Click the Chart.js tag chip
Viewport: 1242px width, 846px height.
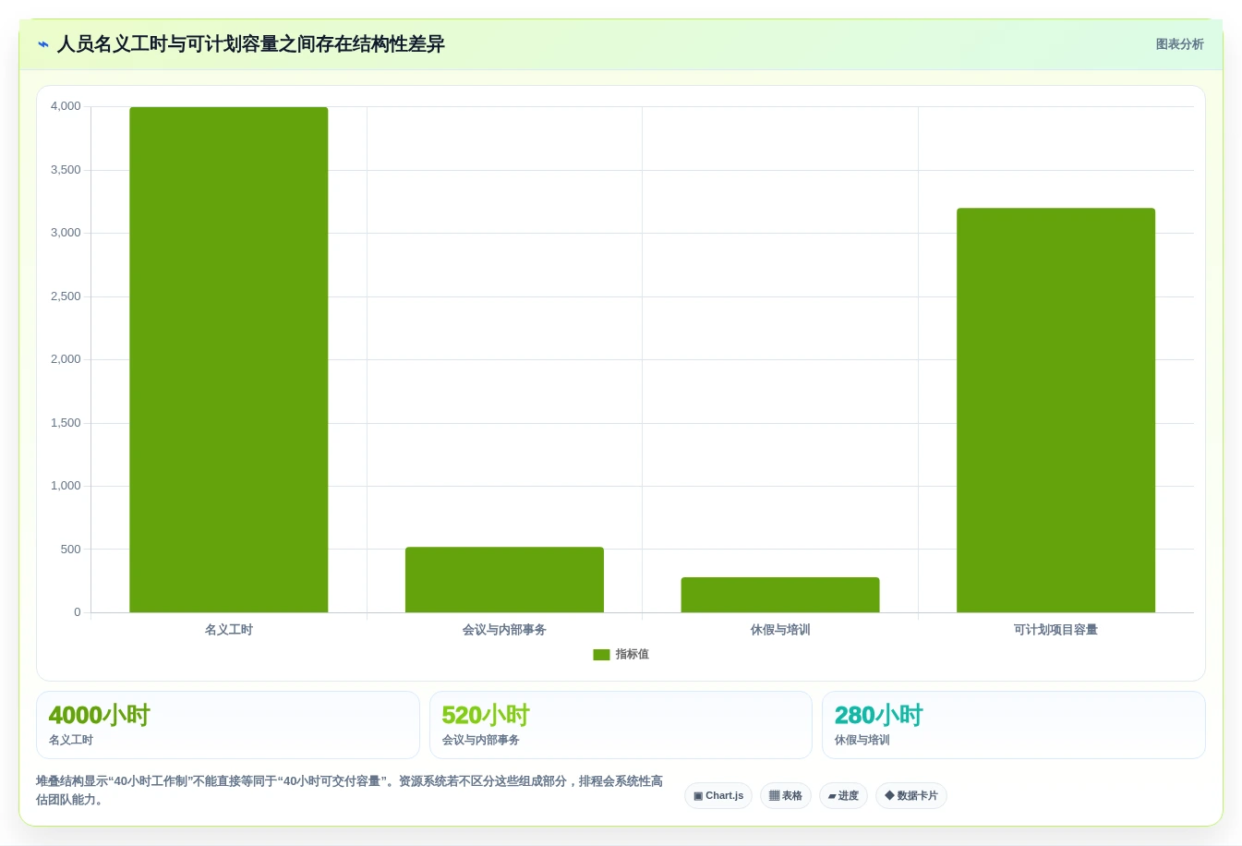click(718, 795)
